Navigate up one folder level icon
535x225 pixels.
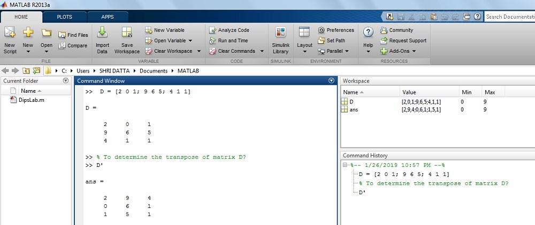pos(26,70)
